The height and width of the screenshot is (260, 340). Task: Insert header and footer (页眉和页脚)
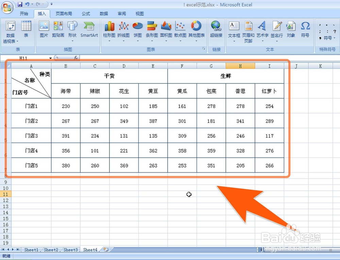[248, 32]
